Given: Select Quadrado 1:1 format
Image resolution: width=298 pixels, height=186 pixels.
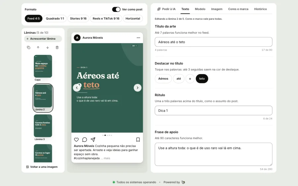Looking at the screenshot, I should point(55,19).
